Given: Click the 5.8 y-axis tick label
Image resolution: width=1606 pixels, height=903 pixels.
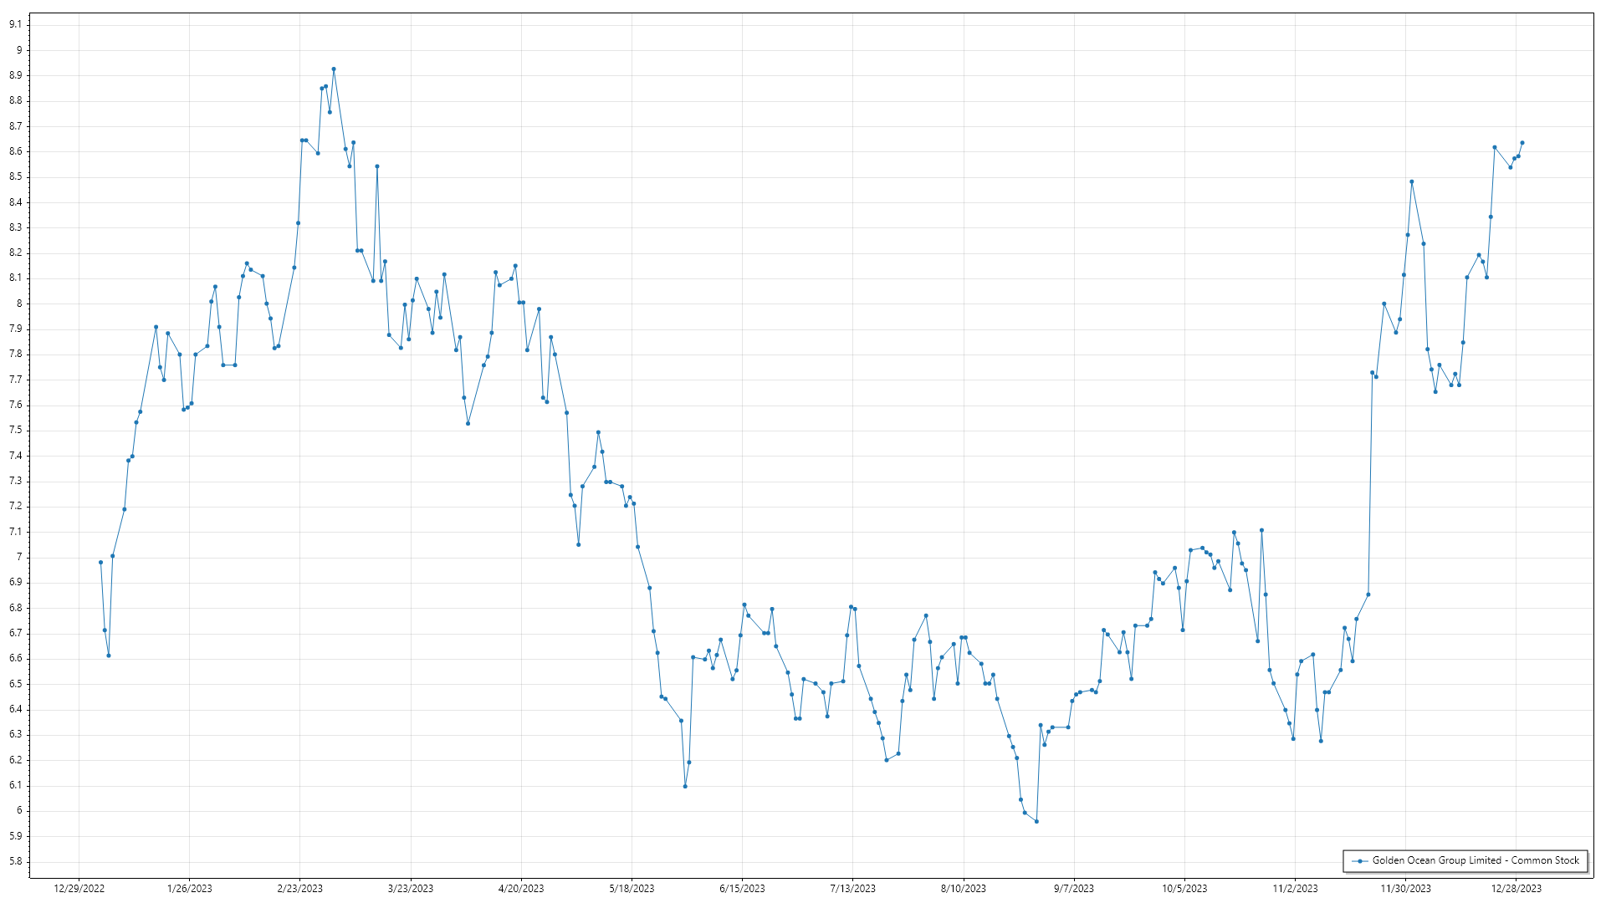Looking at the screenshot, I should pos(15,862).
